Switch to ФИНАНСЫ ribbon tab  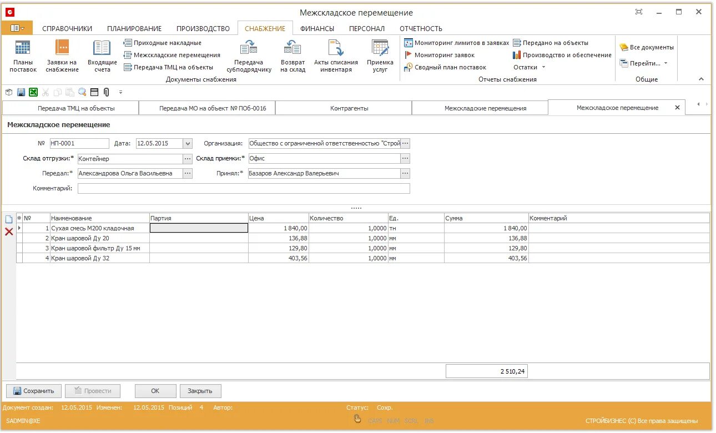(x=317, y=28)
